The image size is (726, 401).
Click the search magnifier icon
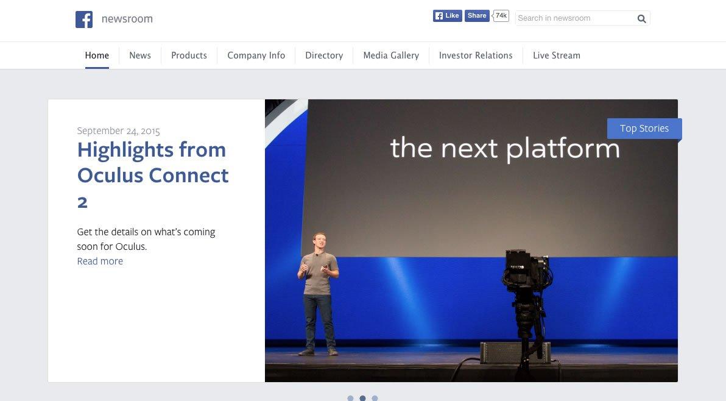pos(641,18)
